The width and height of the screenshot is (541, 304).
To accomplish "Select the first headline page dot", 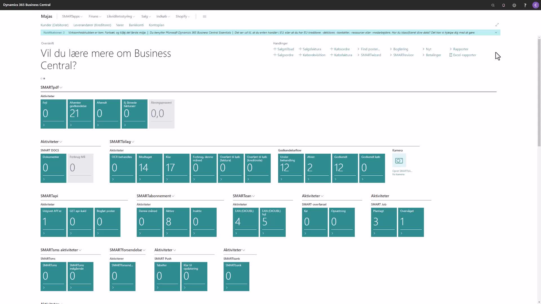I will (41, 79).
